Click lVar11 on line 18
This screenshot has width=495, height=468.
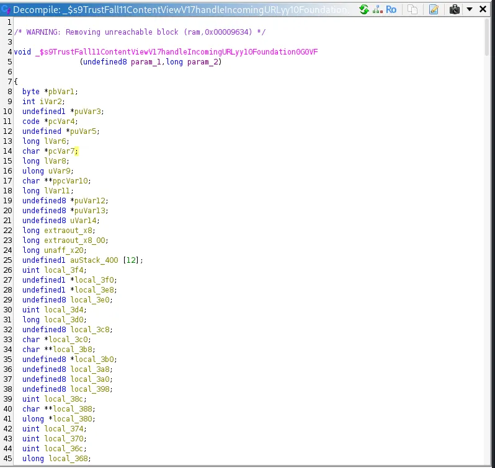[57, 191]
